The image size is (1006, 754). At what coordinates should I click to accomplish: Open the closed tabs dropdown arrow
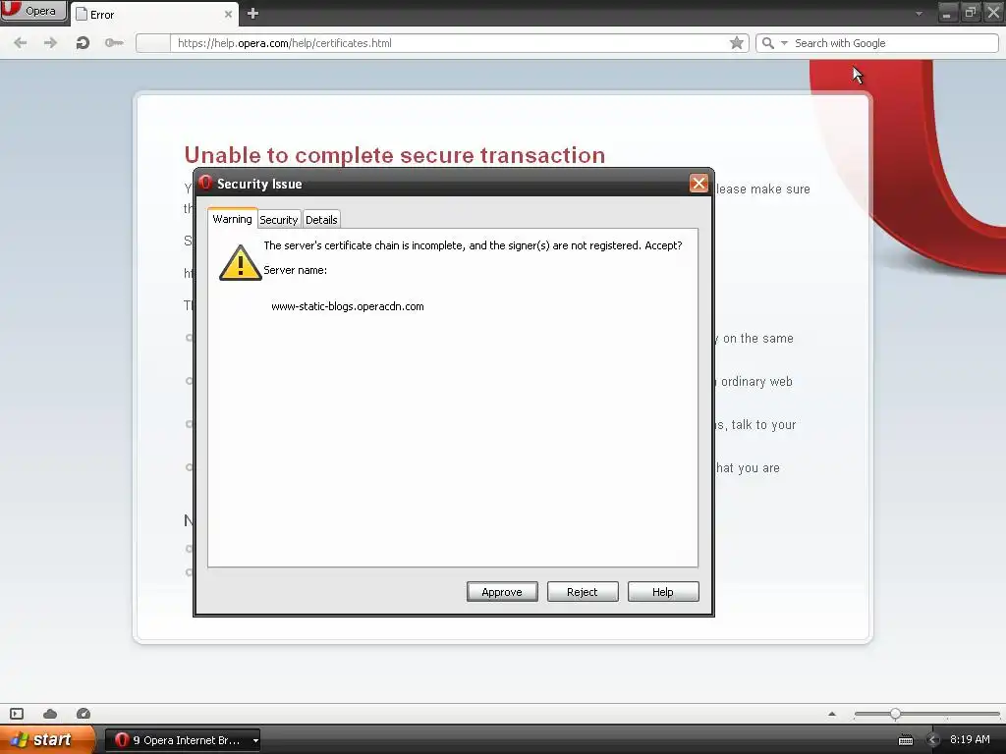[x=919, y=14]
